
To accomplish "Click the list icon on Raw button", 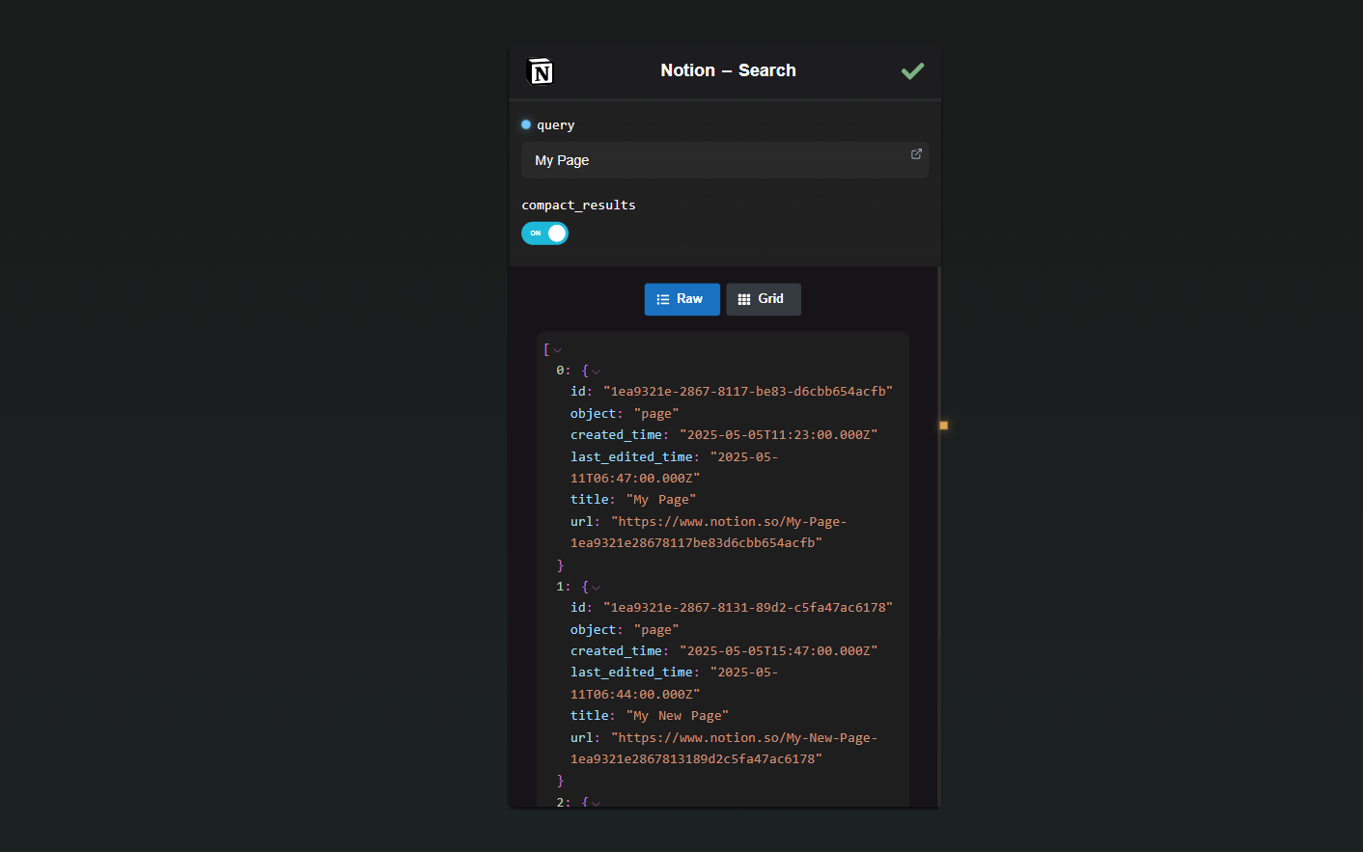I will pos(663,299).
